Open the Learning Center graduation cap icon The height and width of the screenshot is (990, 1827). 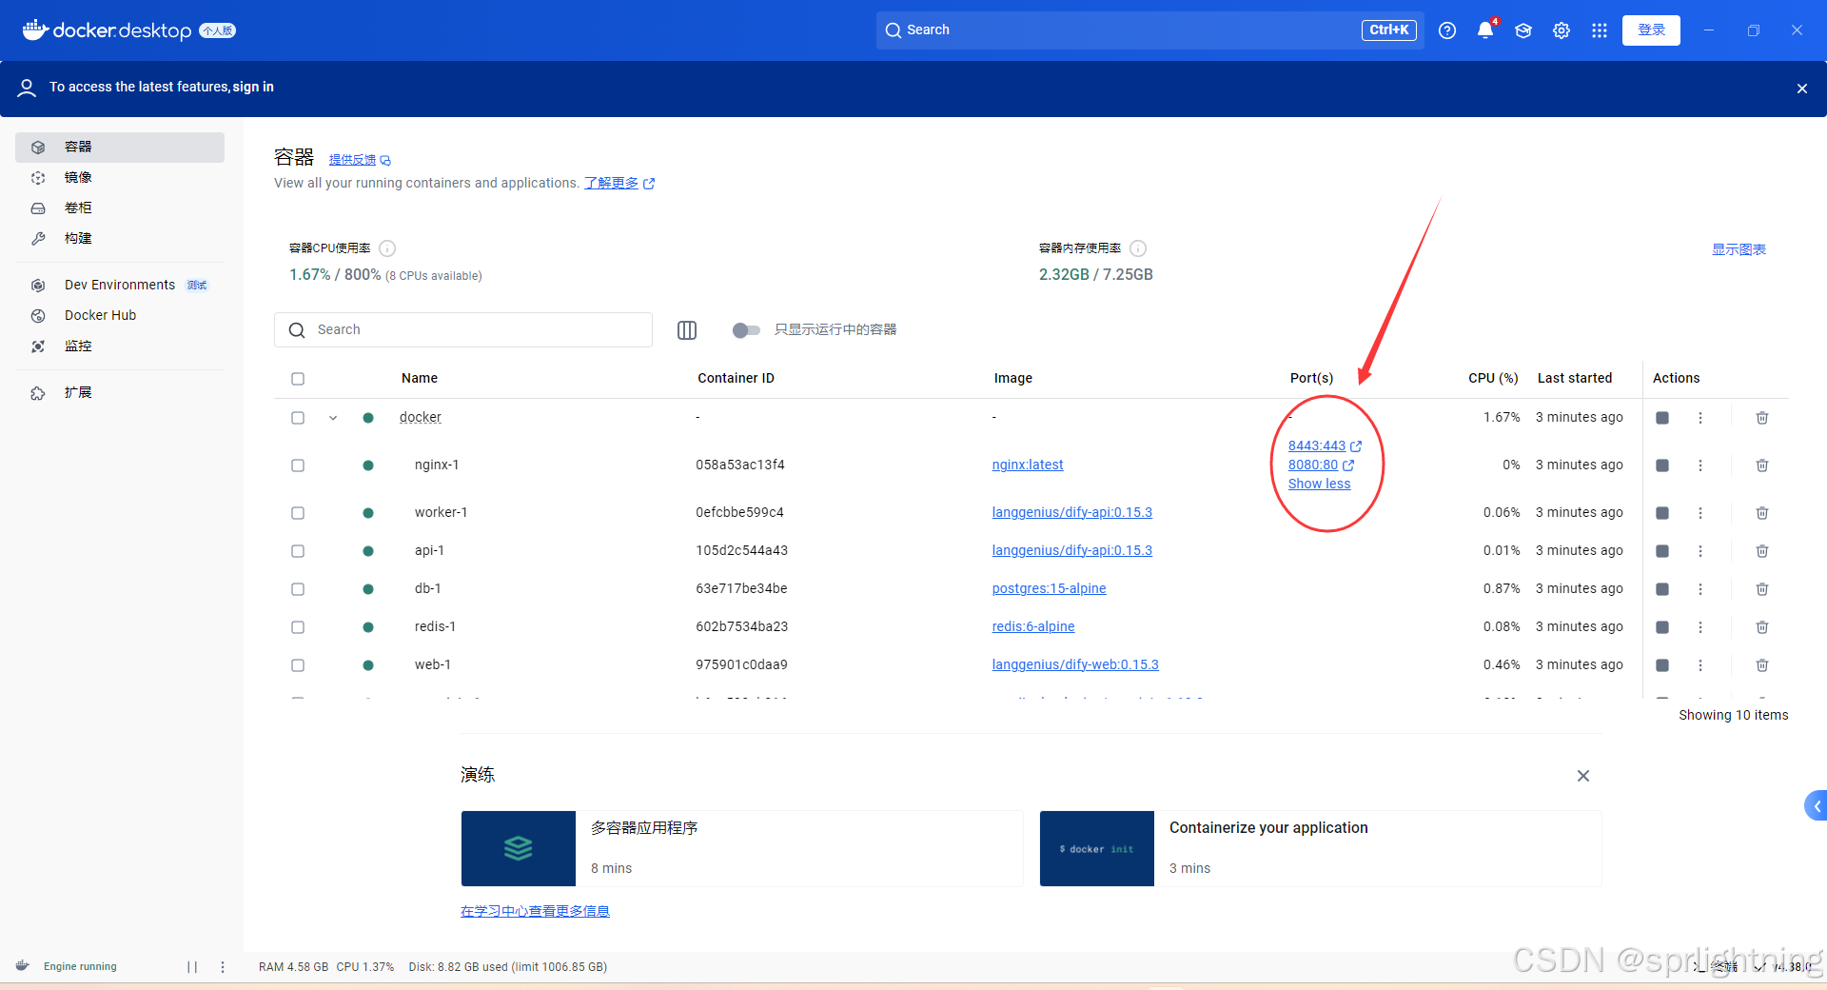click(1523, 30)
